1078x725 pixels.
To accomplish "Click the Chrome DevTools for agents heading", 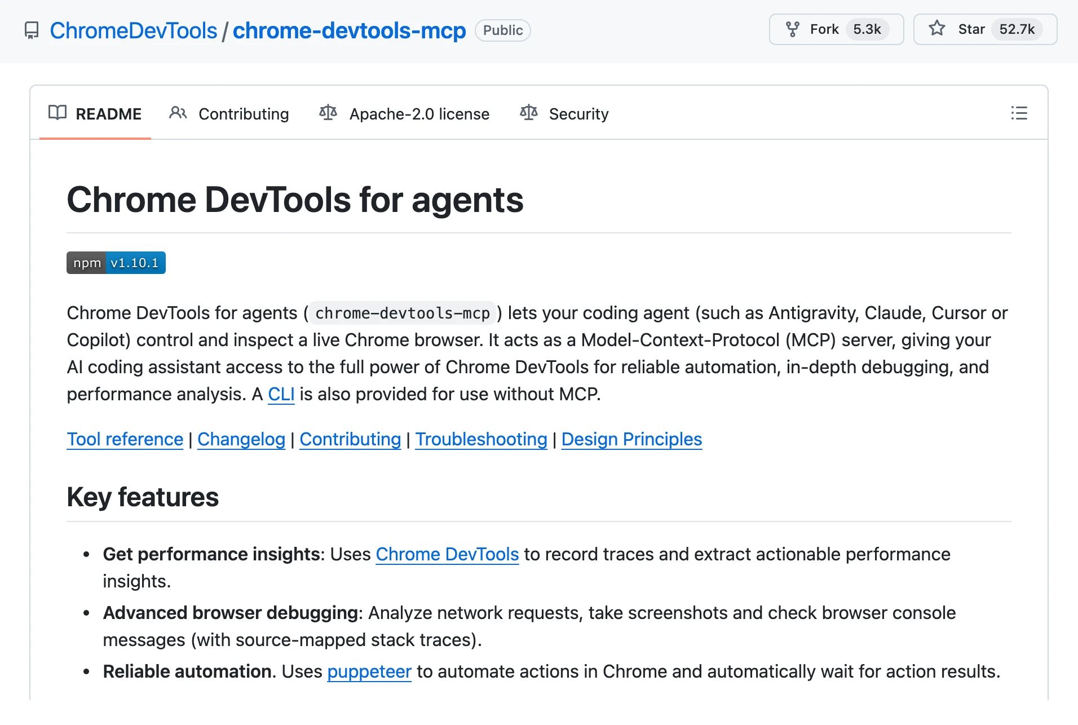I will (x=295, y=200).
